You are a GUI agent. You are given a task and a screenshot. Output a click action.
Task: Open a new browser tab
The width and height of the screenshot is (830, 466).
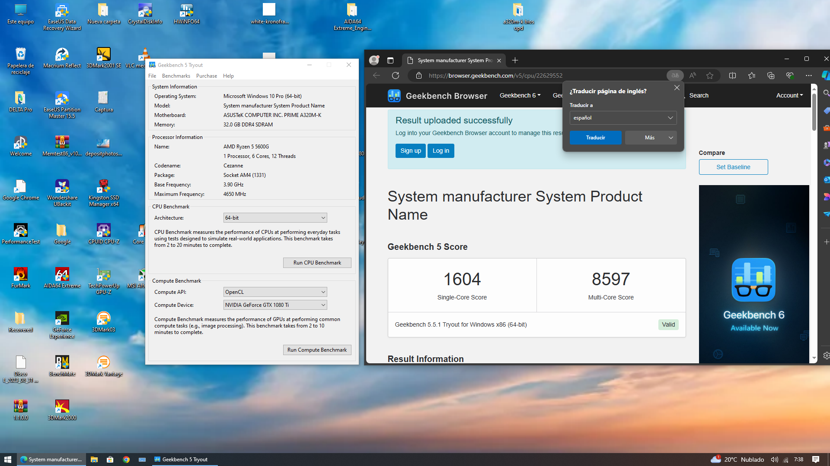tap(515, 60)
